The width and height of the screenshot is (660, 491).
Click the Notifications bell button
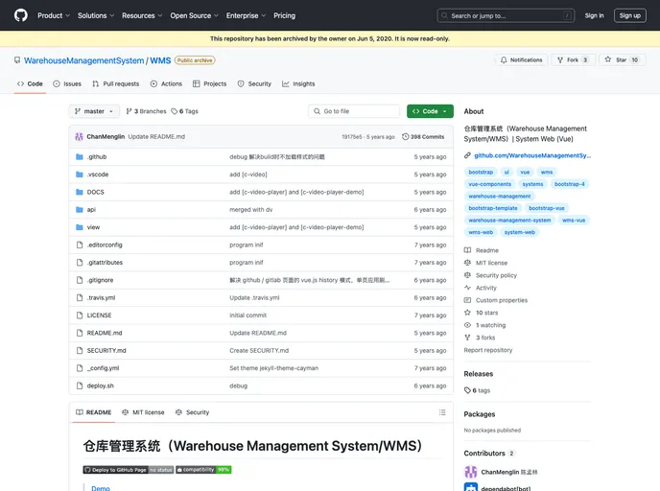[x=521, y=59]
